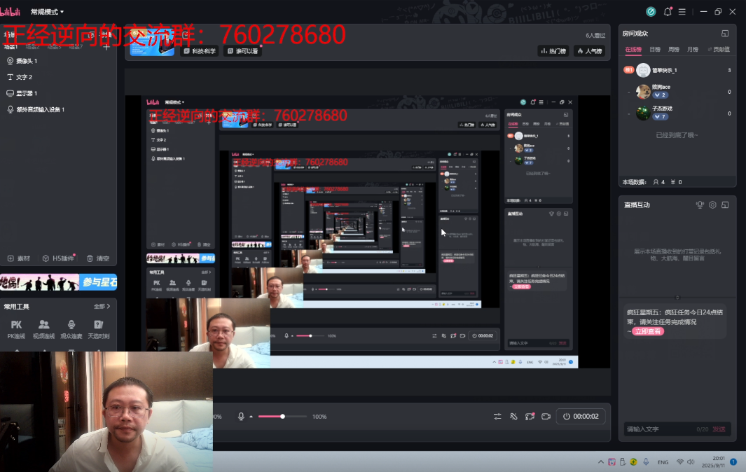Open the hamburger menu in title bar

(x=682, y=12)
